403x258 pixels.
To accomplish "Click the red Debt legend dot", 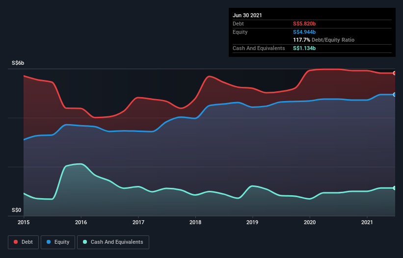I will click(x=16, y=242).
